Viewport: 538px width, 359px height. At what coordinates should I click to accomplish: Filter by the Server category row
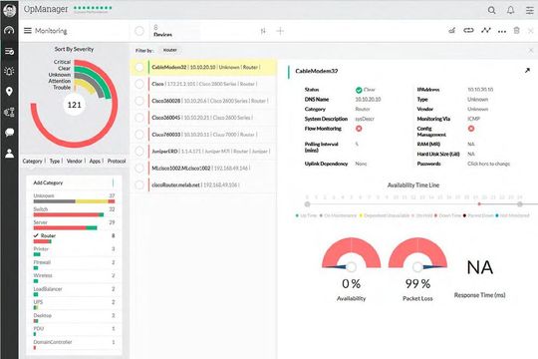pyautogui.click(x=74, y=225)
